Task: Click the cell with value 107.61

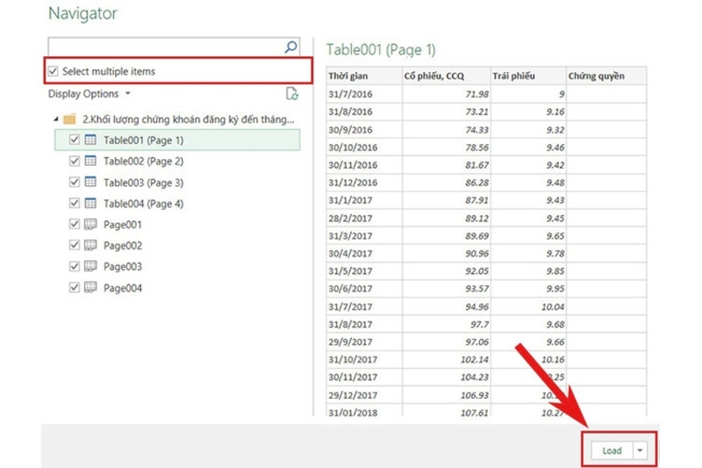Action: point(447,412)
